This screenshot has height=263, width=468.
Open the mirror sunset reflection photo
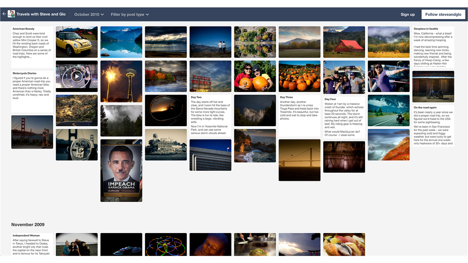point(166,110)
